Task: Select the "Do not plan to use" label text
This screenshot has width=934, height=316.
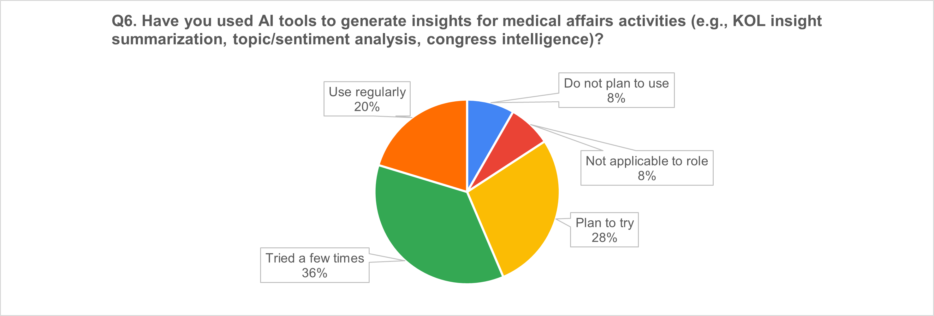Action: [616, 83]
